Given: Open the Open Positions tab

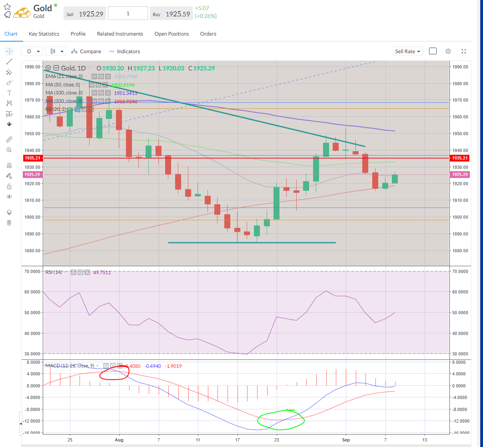Looking at the screenshot, I should (172, 34).
